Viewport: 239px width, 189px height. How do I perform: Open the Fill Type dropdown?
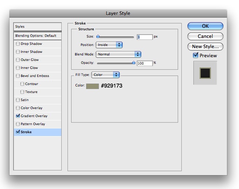click(x=105, y=75)
